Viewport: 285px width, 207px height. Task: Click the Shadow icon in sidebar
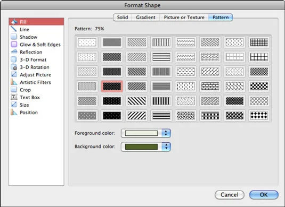click(14, 37)
